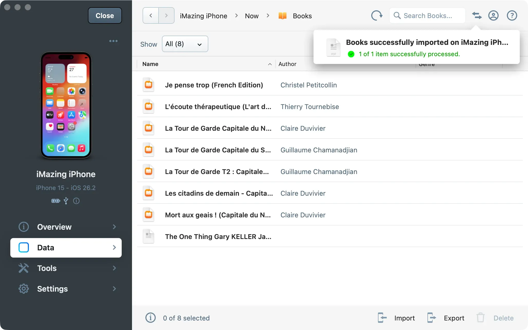Image resolution: width=528 pixels, height=330 pixels.
Task: Click the refresh icon beside the search field
Action: coord(377,15)
